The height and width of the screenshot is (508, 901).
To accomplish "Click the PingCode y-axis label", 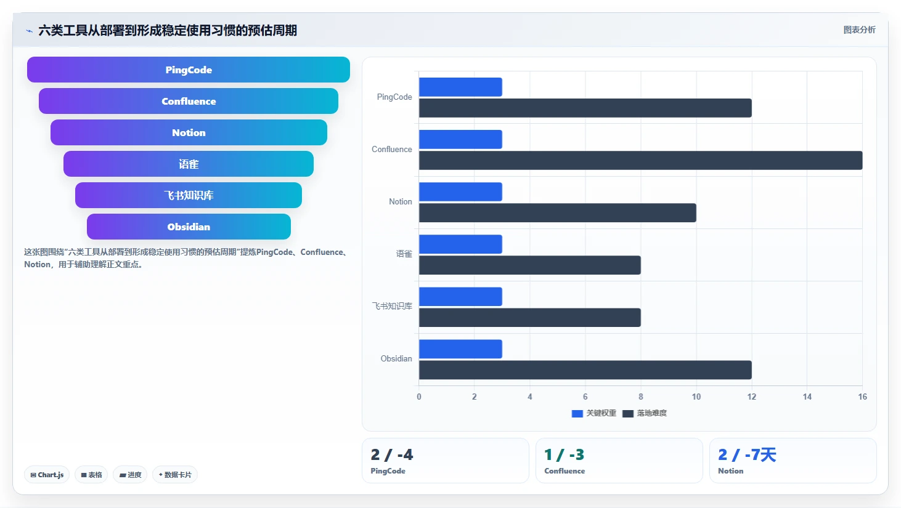I will tap(394, 97).
